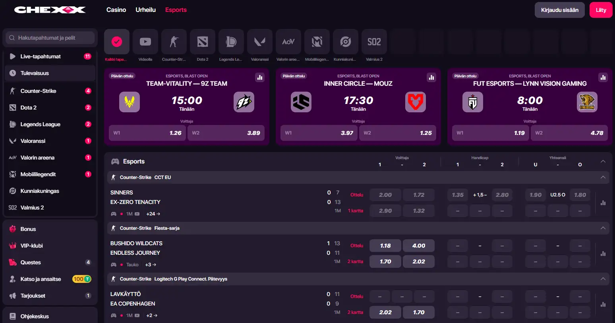
Task: Switch to Esports tab
Action: 176,10
